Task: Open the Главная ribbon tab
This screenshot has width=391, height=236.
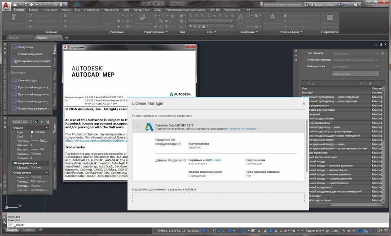Action: click(19, 10)
